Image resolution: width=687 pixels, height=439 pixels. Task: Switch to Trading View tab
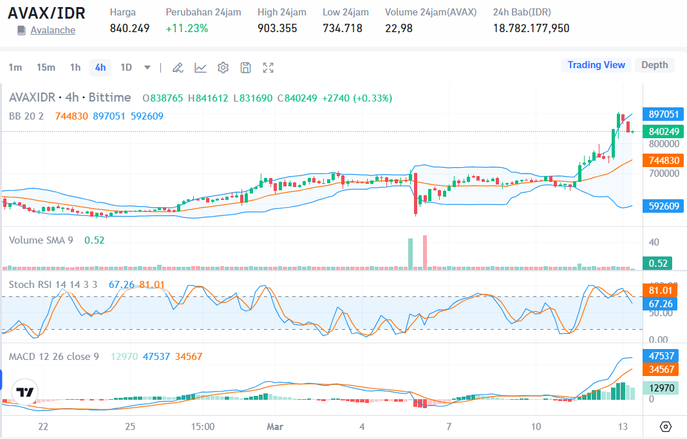[x=596, y=65]
